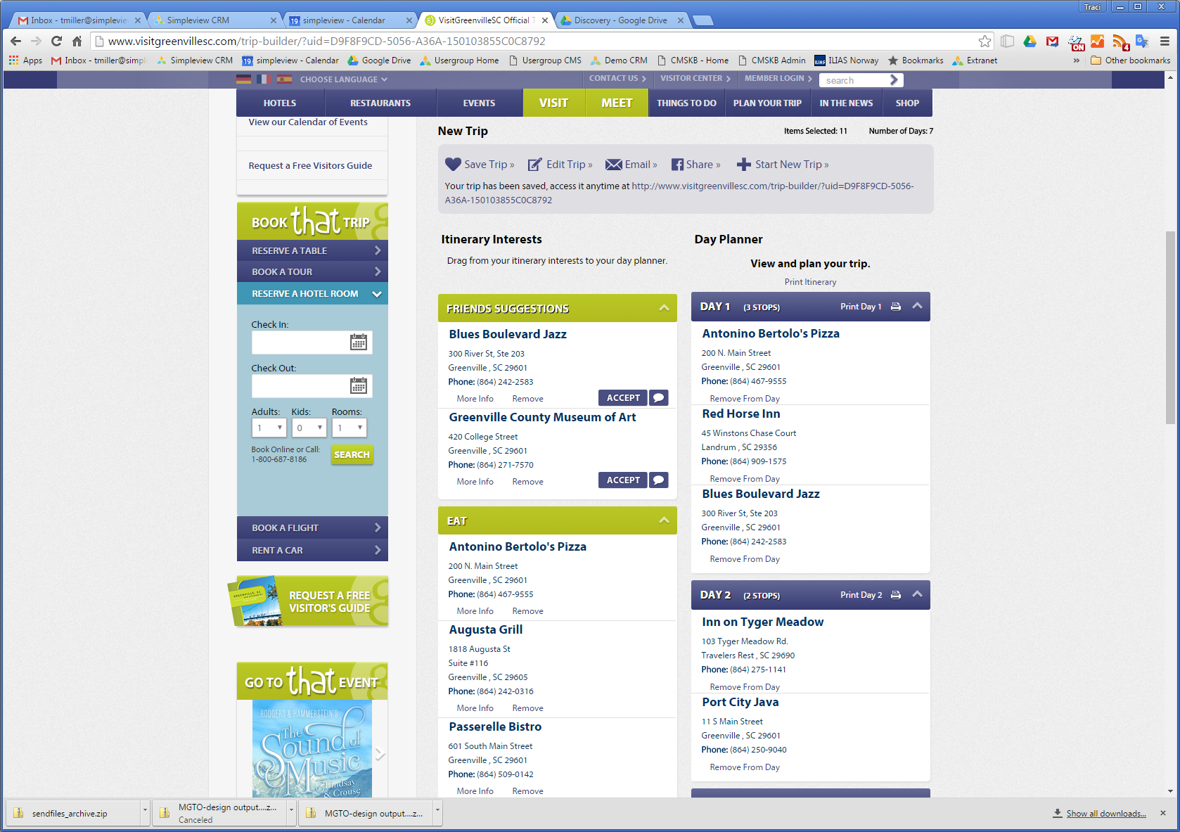The width and height of the screenshot is (1180, 832).
Task: Open the Apps bookmarks shortcut
Action: tap(25, 60)
